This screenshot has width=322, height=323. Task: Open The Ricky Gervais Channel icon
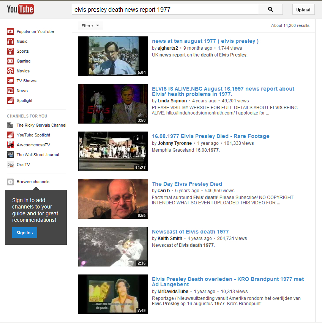point(10,125)
